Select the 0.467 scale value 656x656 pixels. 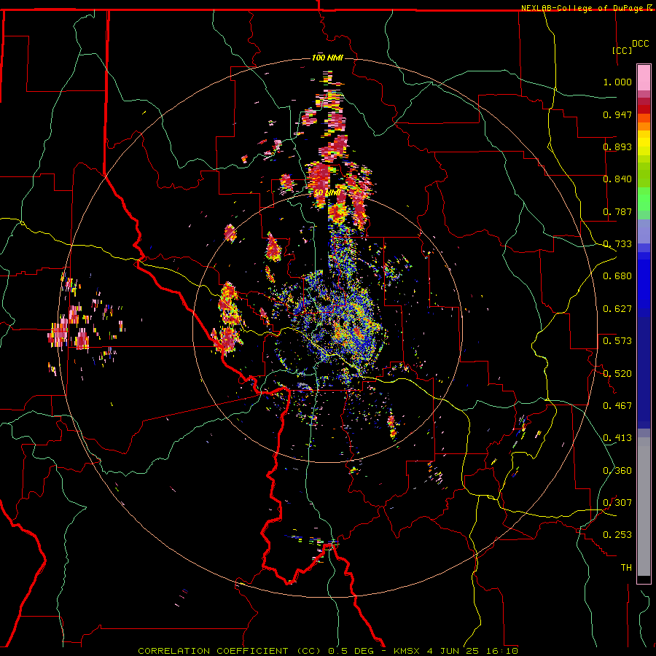pos(617,406)
